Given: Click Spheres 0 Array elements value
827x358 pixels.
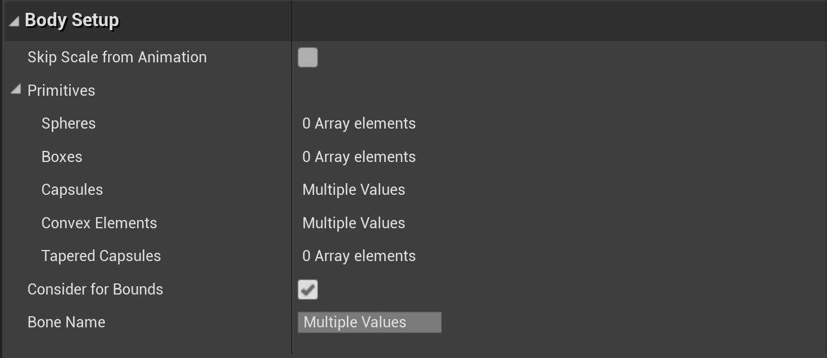Looking at the screenshot, I should 359,124.
